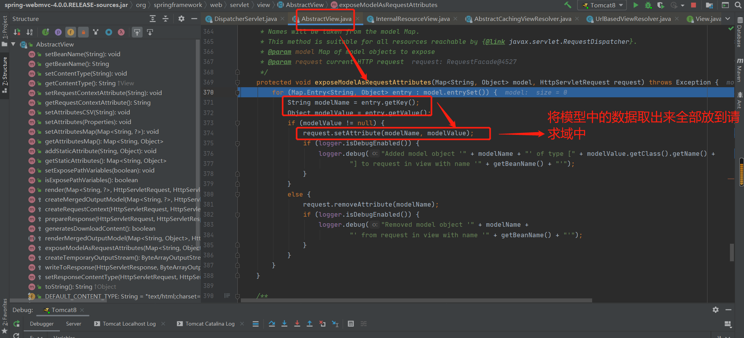Click Step Out in the debugger toolbar
The width and height of the screenshot is (744, 338).
(310, 324)
